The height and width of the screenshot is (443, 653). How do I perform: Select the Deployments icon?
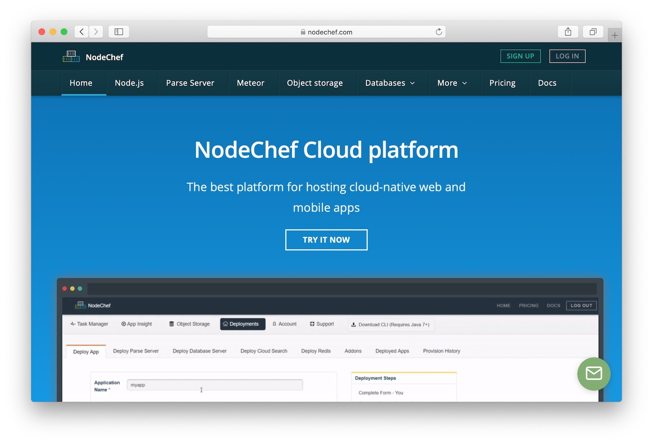click(225, 324)
